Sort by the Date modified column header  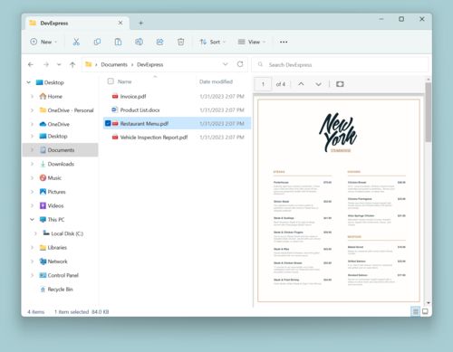pos(216,81)
